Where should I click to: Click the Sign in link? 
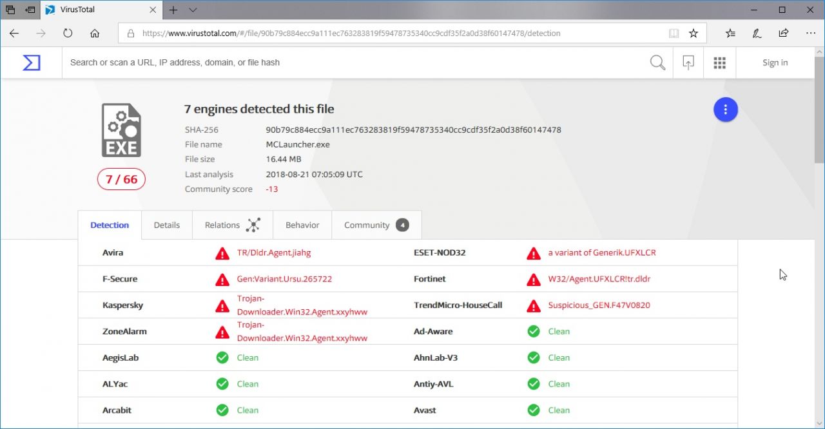click(775, 62)
